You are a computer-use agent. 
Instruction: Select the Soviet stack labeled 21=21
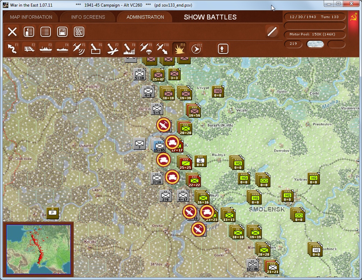pos(271,267)
